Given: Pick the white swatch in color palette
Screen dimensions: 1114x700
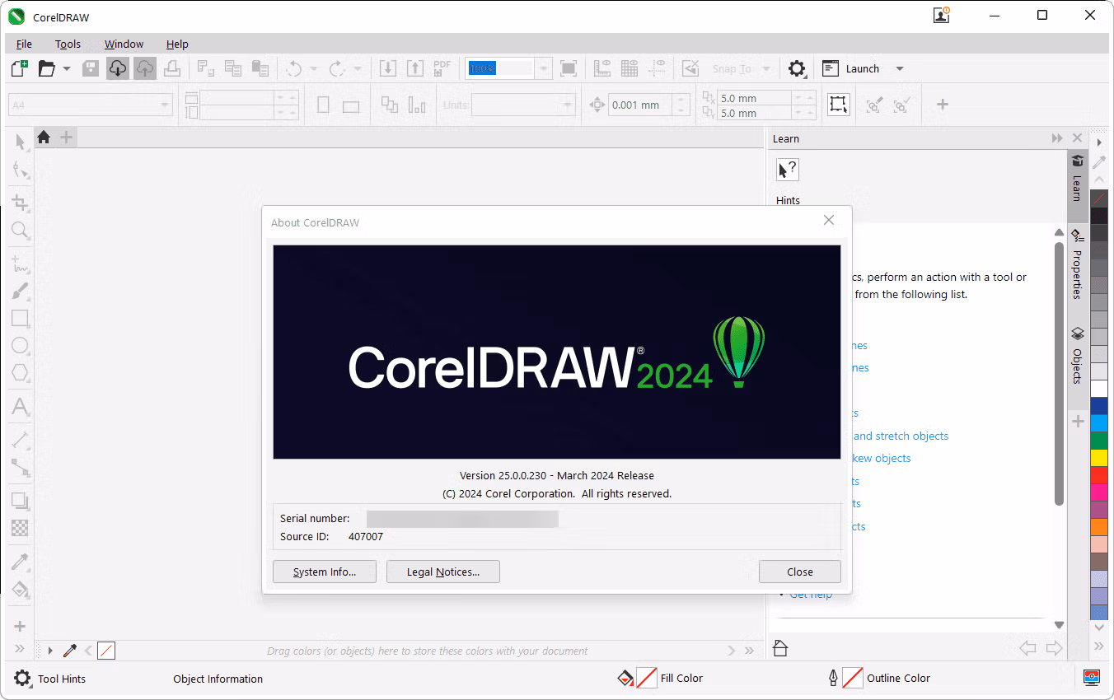Looking at the screenshot, I should tap(1099, 389).
